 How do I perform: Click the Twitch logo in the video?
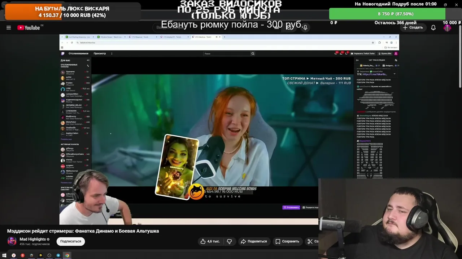pos(62,54)
